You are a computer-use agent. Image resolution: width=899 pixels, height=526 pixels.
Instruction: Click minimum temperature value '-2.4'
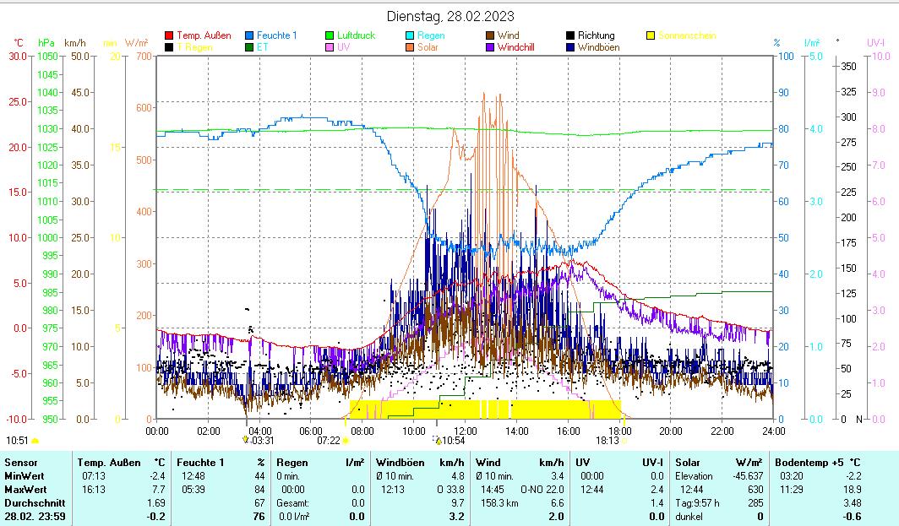[x=157, y=475]
